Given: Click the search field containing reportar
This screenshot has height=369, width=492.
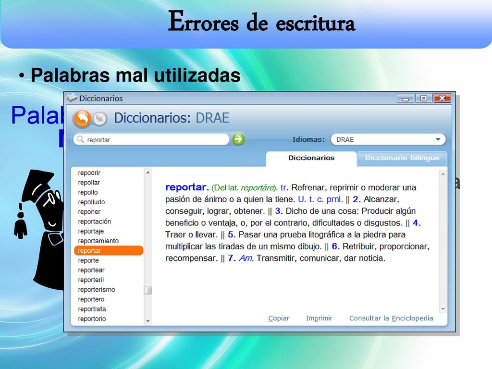Looking at the screenshot, I should click(151, 140).
